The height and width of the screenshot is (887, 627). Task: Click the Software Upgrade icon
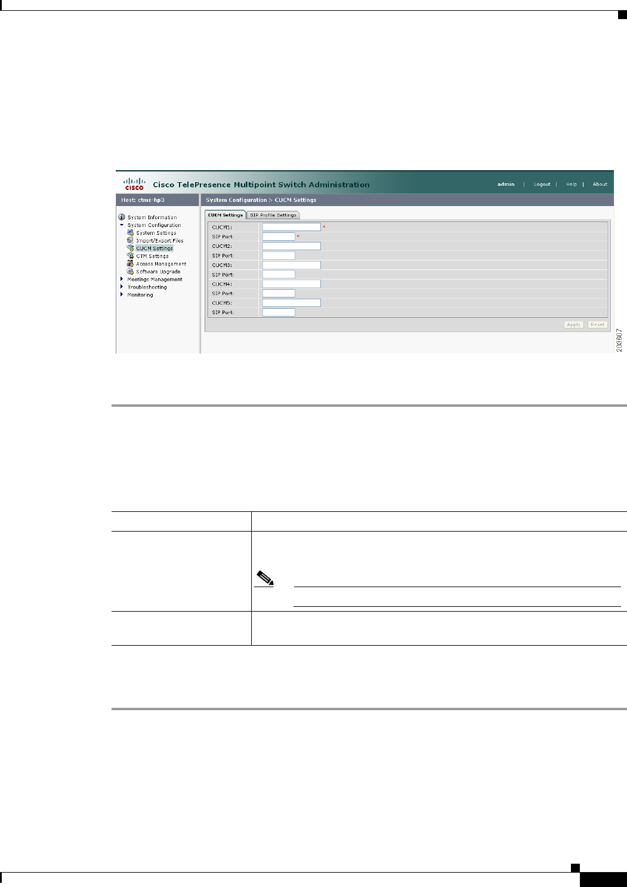[130, 271]
